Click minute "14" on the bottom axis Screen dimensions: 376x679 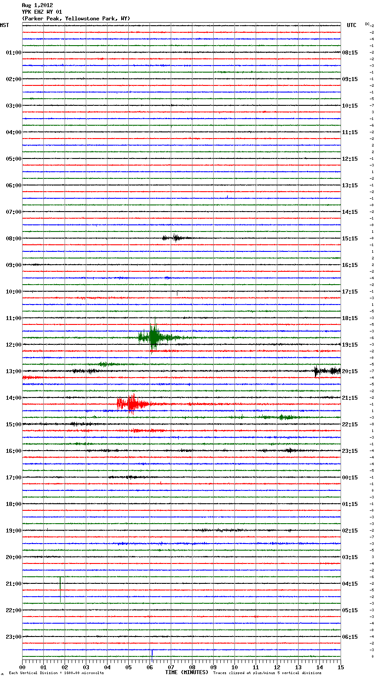pyautogui.click(x=319, y=667)
